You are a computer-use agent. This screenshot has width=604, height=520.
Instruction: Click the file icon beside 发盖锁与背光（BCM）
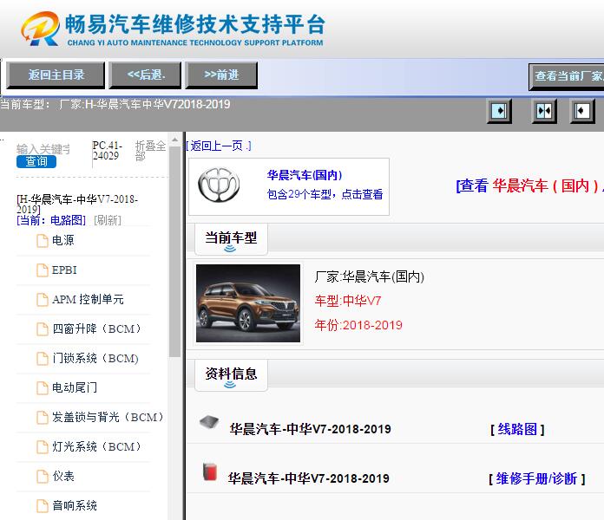coord(42,418)
